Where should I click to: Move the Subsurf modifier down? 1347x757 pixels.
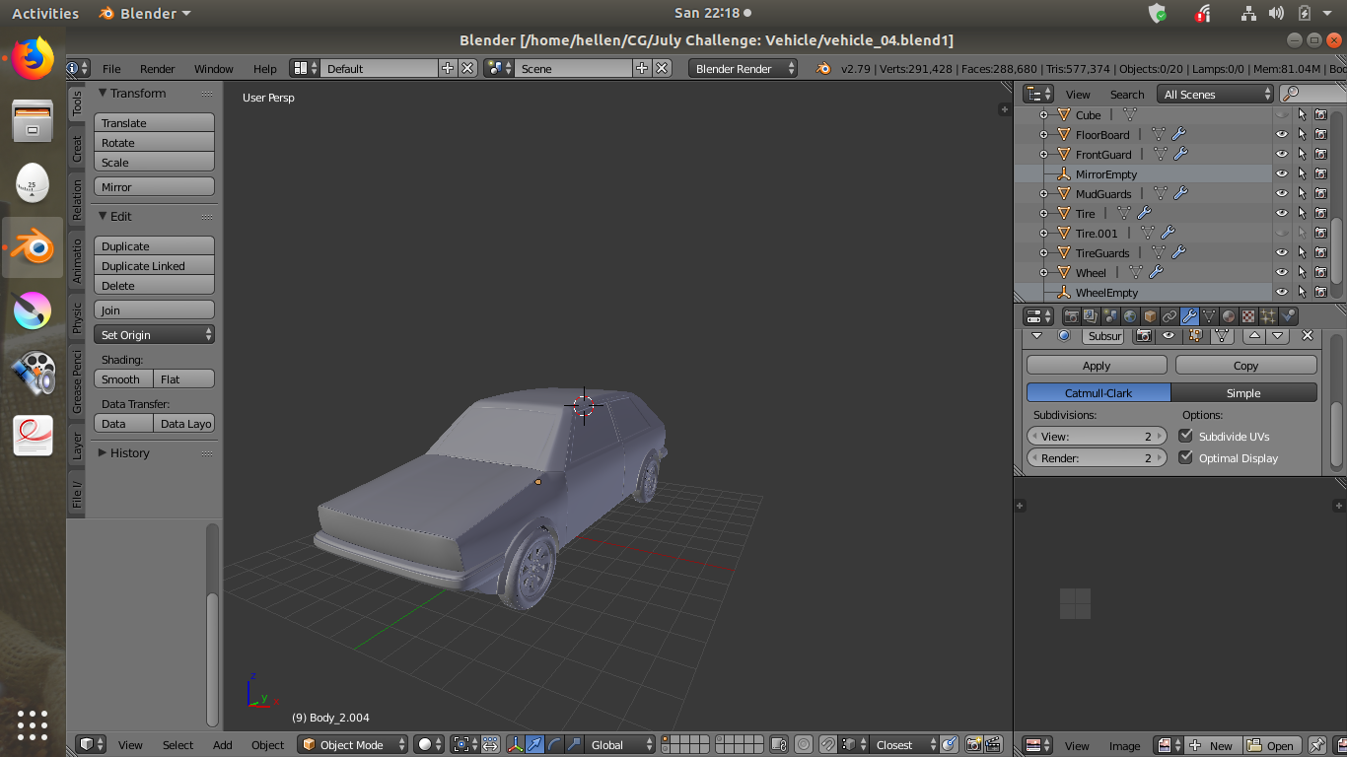pyautogui.click(x=1278, y=336)
